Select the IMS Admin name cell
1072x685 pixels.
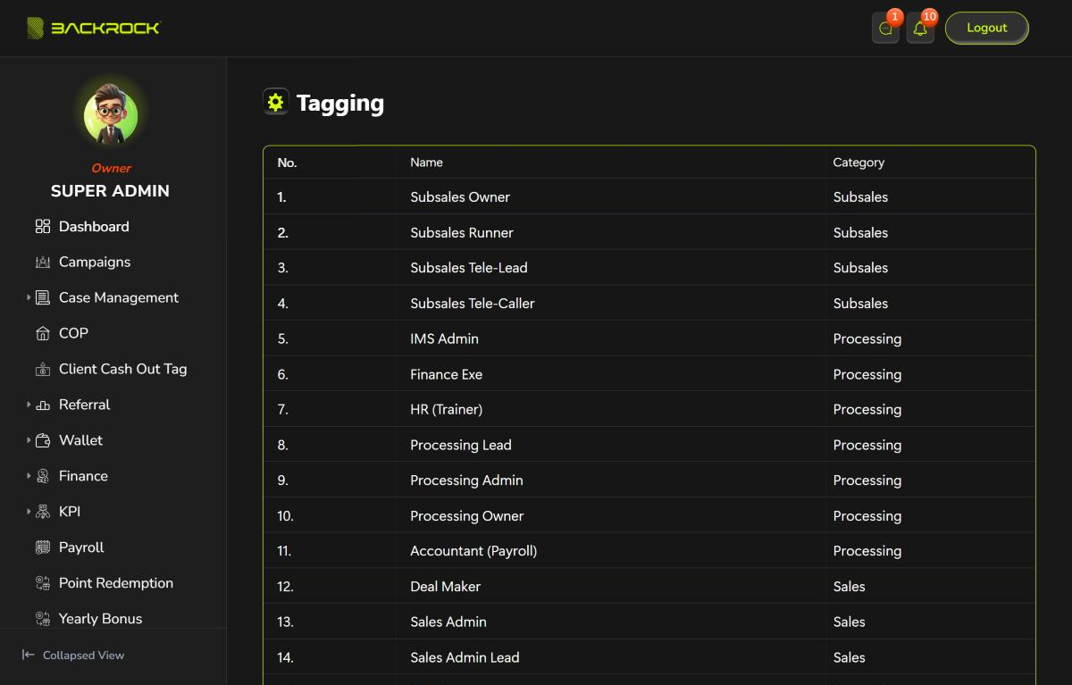click(444, 339)
